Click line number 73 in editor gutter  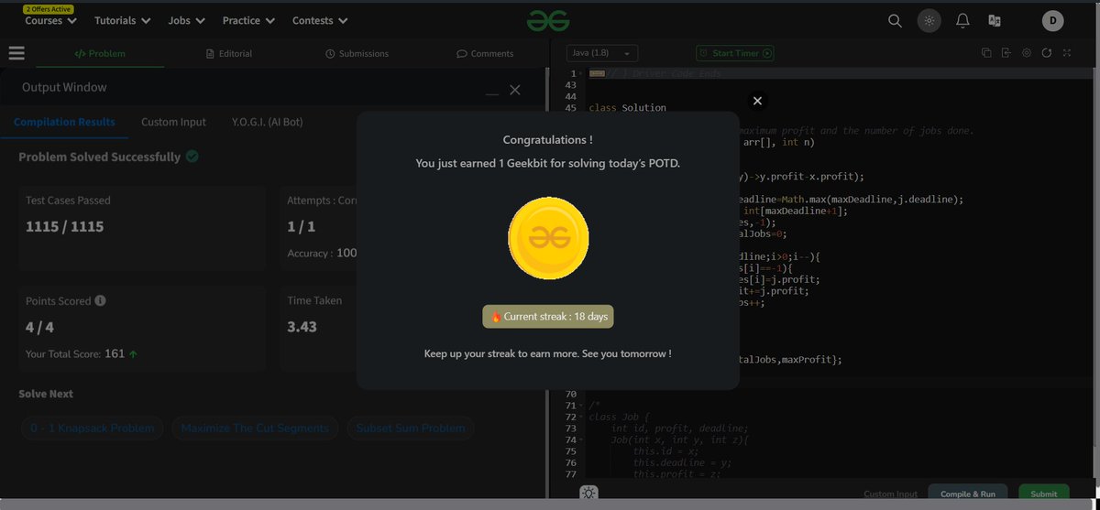click(570, 428)
